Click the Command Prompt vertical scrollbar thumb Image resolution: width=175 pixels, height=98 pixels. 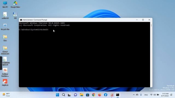(151, 25)
